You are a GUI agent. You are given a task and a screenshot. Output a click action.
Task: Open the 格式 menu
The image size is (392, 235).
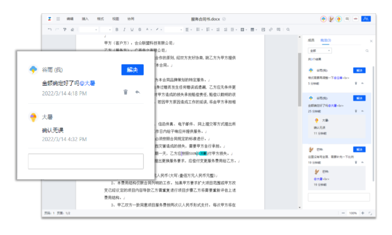(100, 19)
